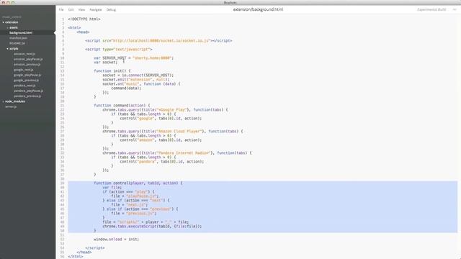Open amazon_playPause.js script
This screenshot has height=259, width=461.
click(28, 59)
